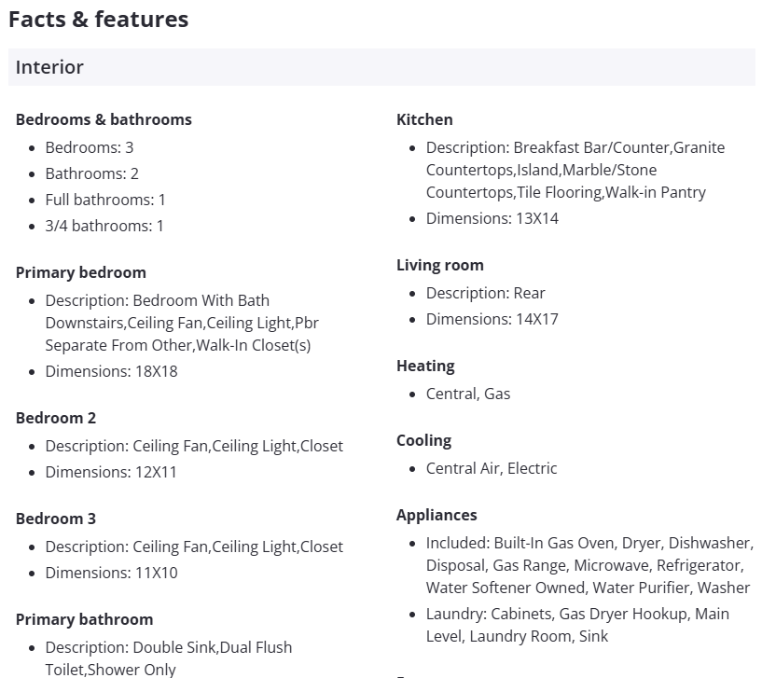Select the Dimensions: 11X10 entry
Image resolution: width=776 pixels, height=678 pixels.
[111, 573]
